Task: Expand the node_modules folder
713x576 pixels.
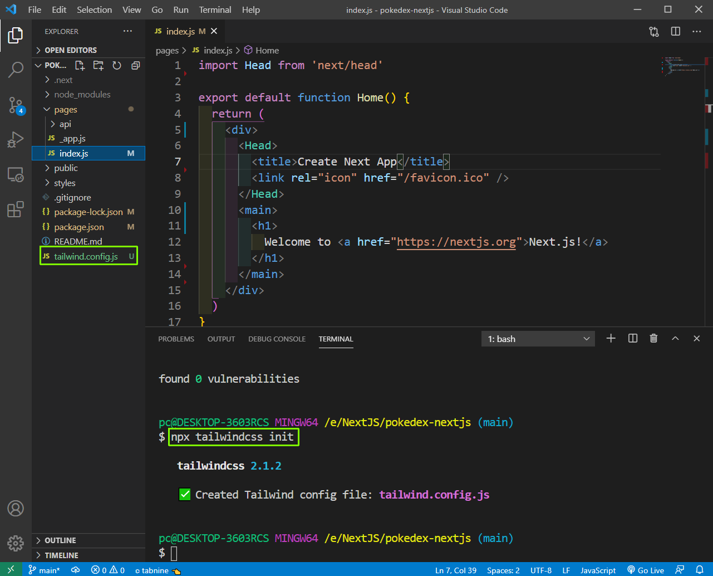Action: click(88, 94)
